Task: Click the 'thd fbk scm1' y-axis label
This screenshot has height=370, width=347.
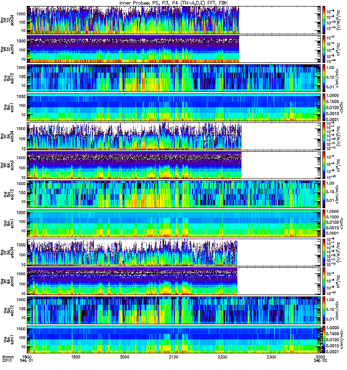Action: [x=9, y=223]
